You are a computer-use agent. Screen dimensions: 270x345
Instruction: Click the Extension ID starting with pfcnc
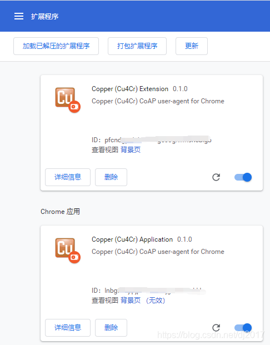click(152, 139)
